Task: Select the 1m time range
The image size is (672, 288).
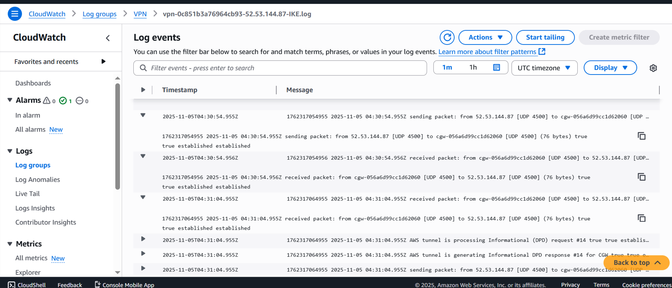Action: 447,67
